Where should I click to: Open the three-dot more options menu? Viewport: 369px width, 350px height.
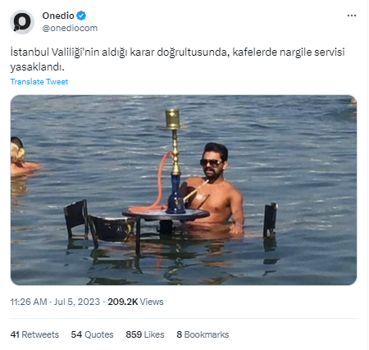click(x=352, y=16)
